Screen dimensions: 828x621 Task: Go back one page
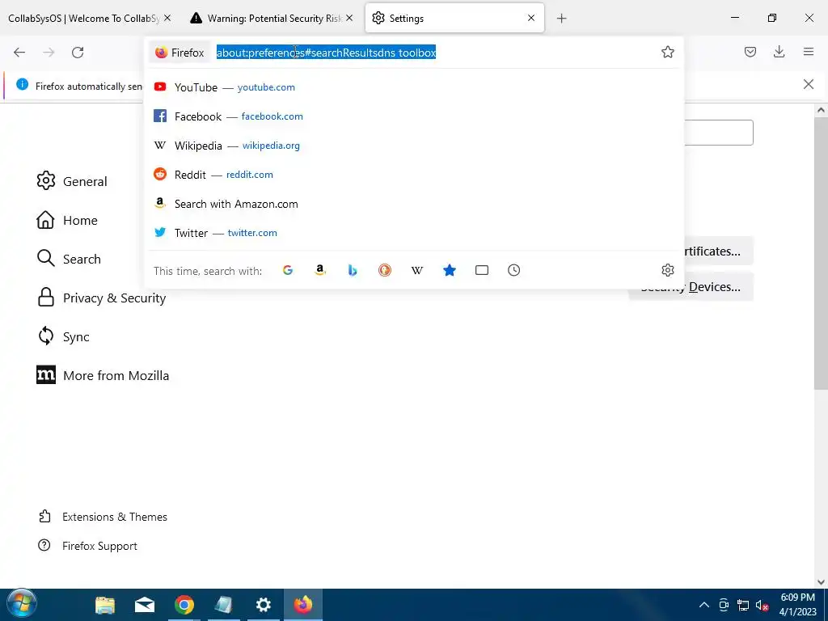(19, 52)
